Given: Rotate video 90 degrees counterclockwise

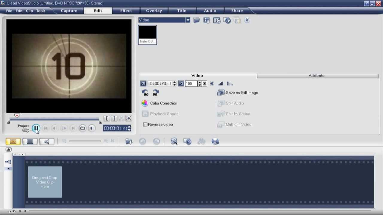Looking at the screenshot, I should (145, 93).
